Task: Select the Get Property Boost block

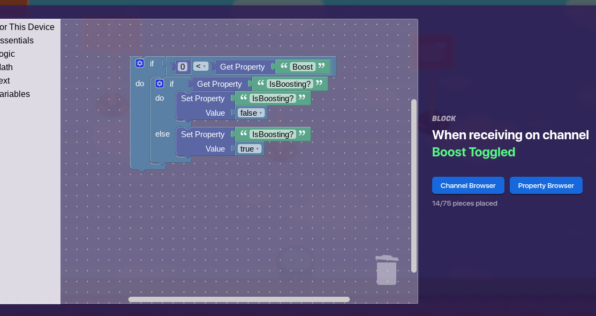Action: [x=242, y=67]
